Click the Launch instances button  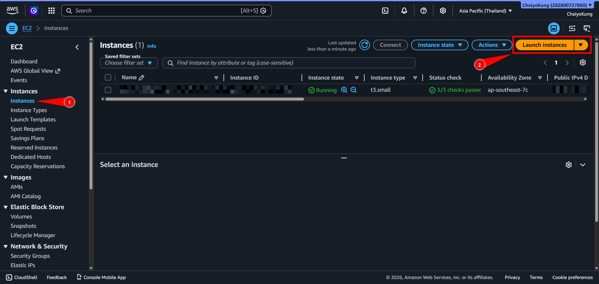pyautogui.click(x=544, y=45)
